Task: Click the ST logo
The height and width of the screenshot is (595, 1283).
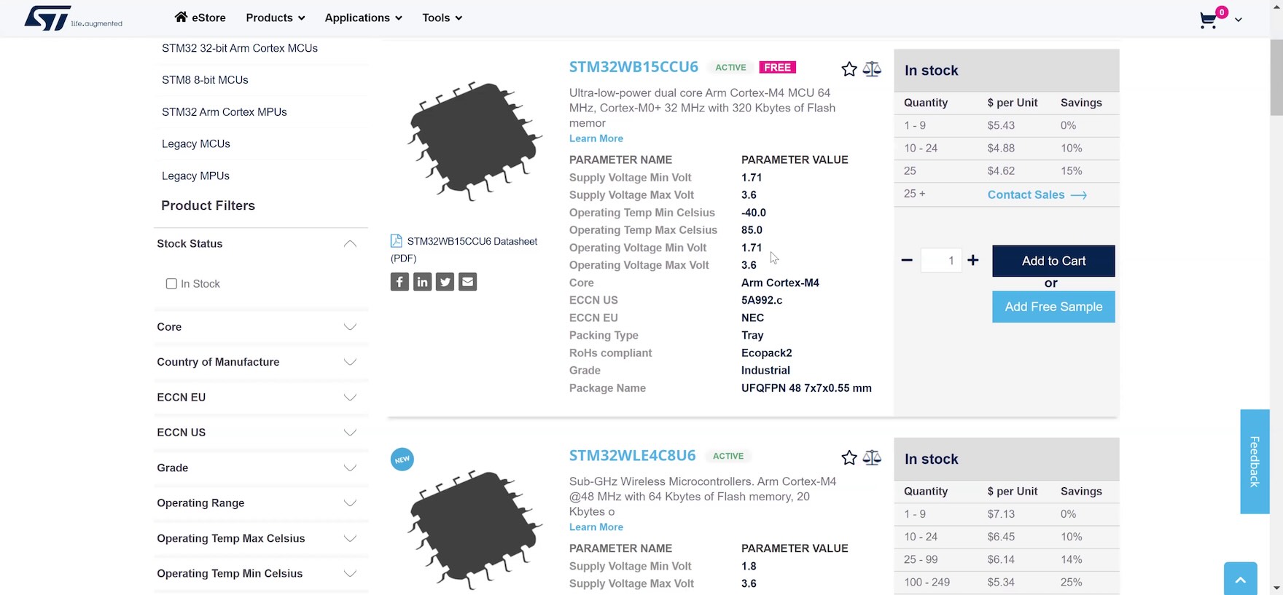Action: [48, 18]
